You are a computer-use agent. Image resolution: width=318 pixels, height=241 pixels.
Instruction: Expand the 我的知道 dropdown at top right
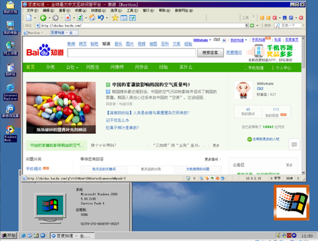click(x=246, y=40)
